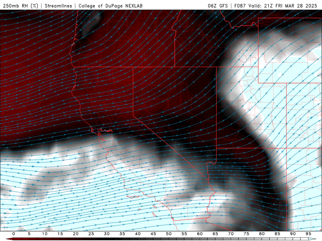This screenshot has width=322, height=241.
Task: Select the "50" value on color scale
Action: point(169,234)
